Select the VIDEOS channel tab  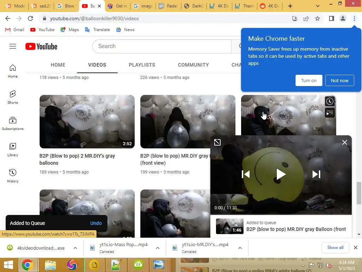(97, 65)
